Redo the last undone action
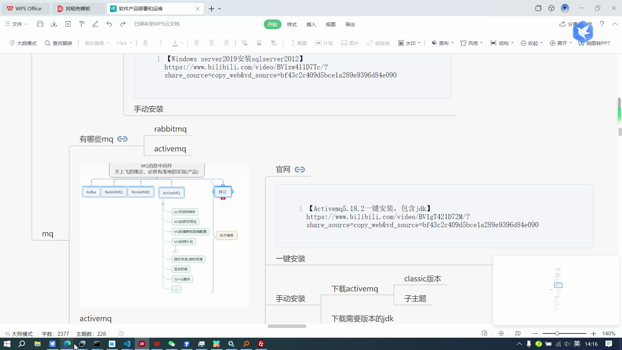The image size is (622, 350). [x=123, y=24]
